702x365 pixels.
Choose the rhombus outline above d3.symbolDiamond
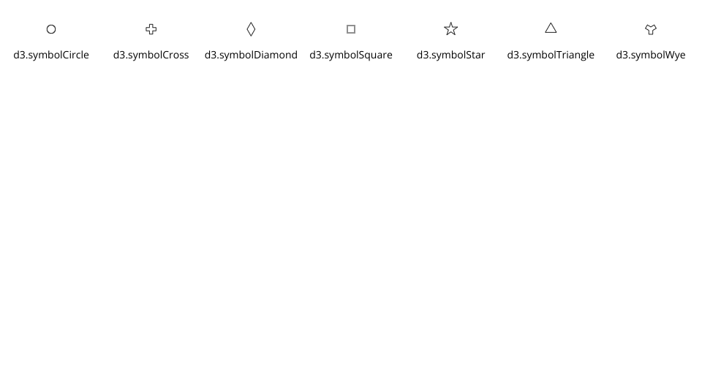(x=251, y=29)
